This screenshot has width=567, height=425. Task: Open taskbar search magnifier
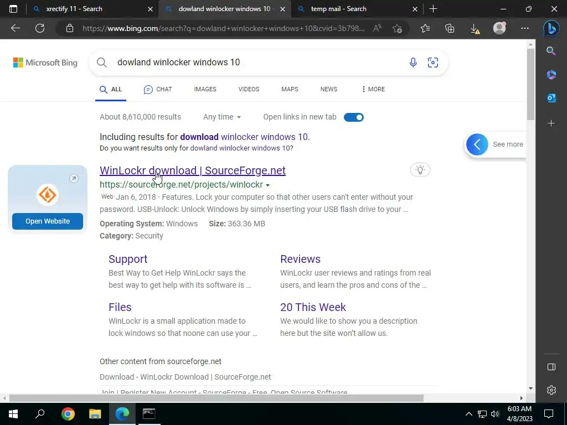click(x=40, y=414)
